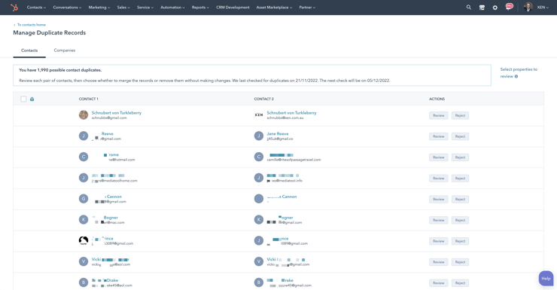
Task: Reject the Bogner duplicate pair
Action: click(460, 221)
